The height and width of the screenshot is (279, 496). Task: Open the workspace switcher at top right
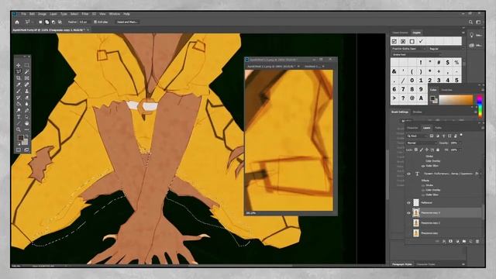(x=479, y=22)
